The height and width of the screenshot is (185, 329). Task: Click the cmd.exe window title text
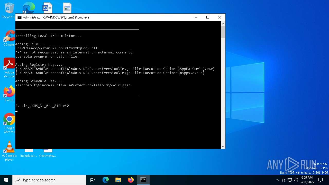pyautogui.click(x=56, y=17)
